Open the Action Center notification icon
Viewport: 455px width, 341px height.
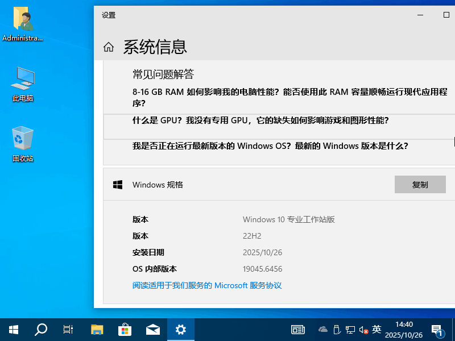(437, 329)
